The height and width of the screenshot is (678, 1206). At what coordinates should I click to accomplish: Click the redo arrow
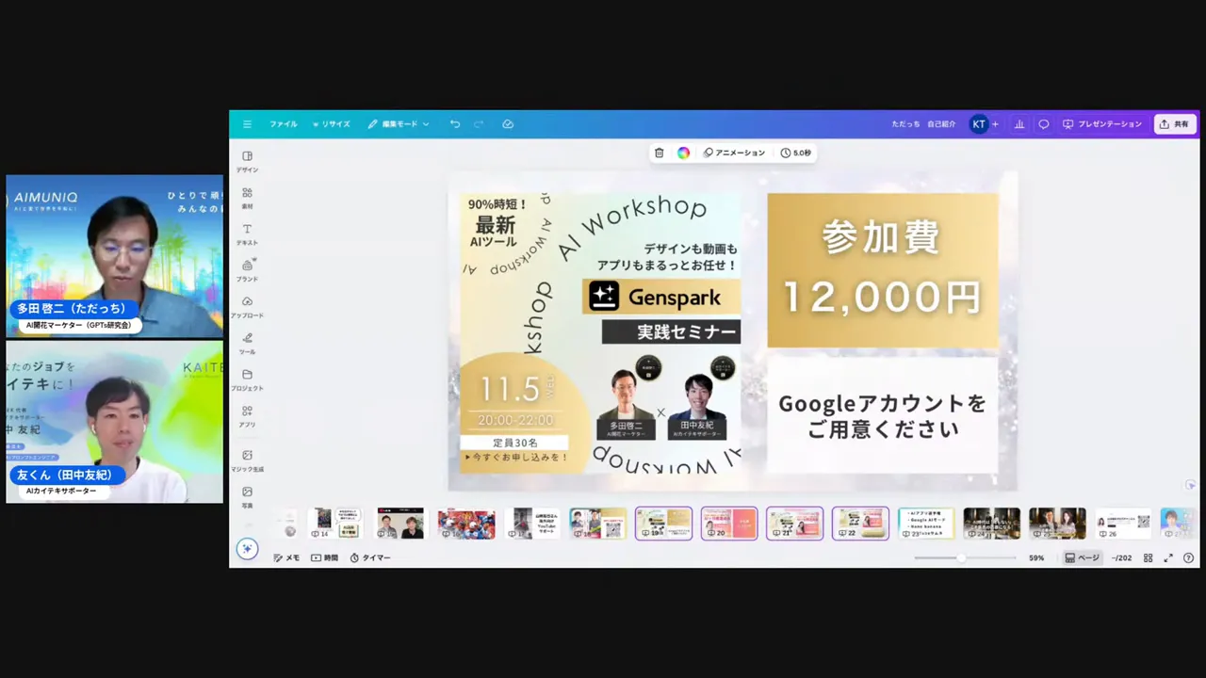click(x=479, y=124)
